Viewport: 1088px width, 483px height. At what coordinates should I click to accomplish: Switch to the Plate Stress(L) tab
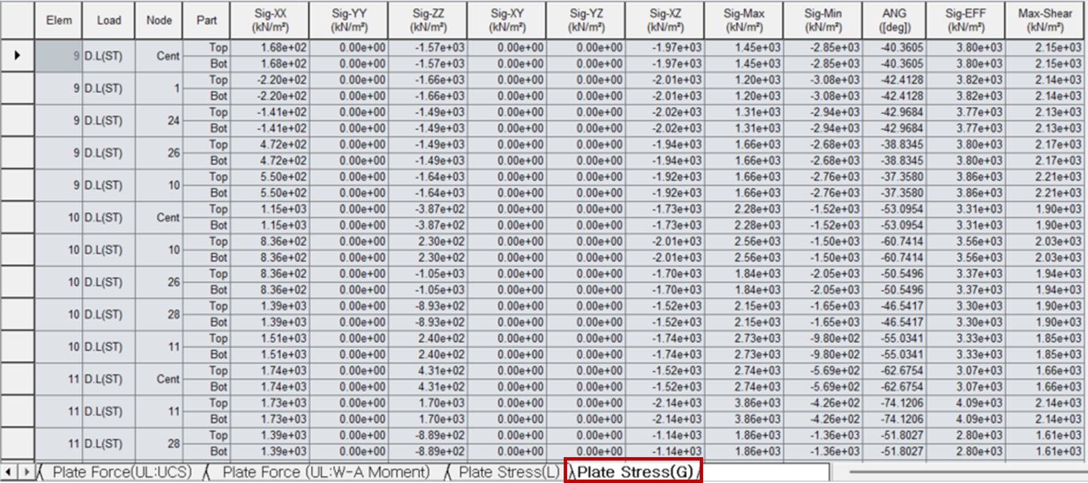click(509, 472)
